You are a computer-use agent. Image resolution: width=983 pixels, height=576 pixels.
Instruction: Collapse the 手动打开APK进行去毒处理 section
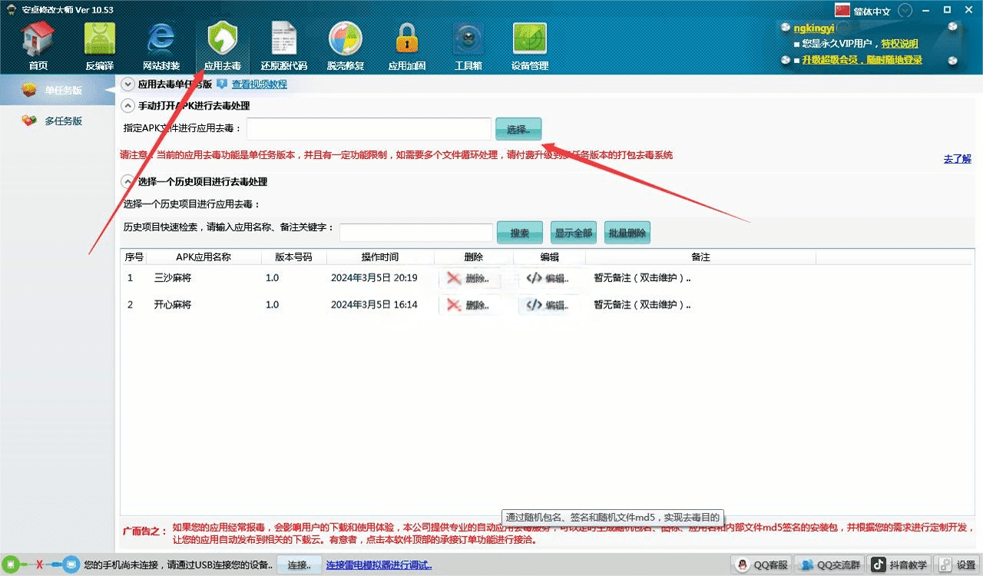click(x=128, y=106)
